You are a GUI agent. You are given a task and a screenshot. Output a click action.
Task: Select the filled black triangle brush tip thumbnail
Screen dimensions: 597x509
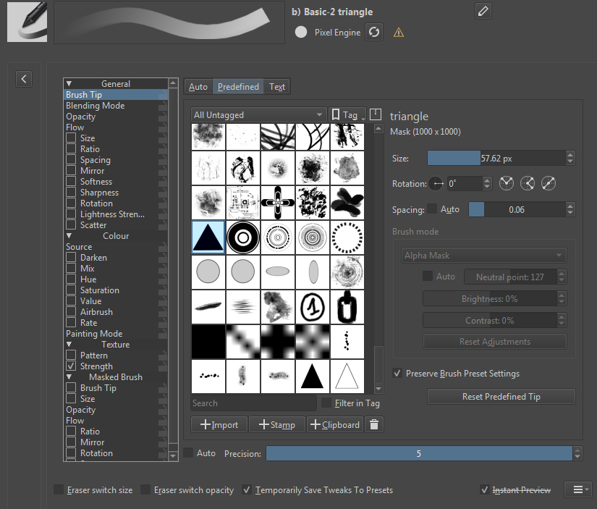pos(312,376)
